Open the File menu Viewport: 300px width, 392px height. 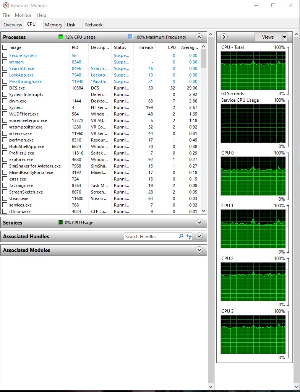tap(6, 15)
